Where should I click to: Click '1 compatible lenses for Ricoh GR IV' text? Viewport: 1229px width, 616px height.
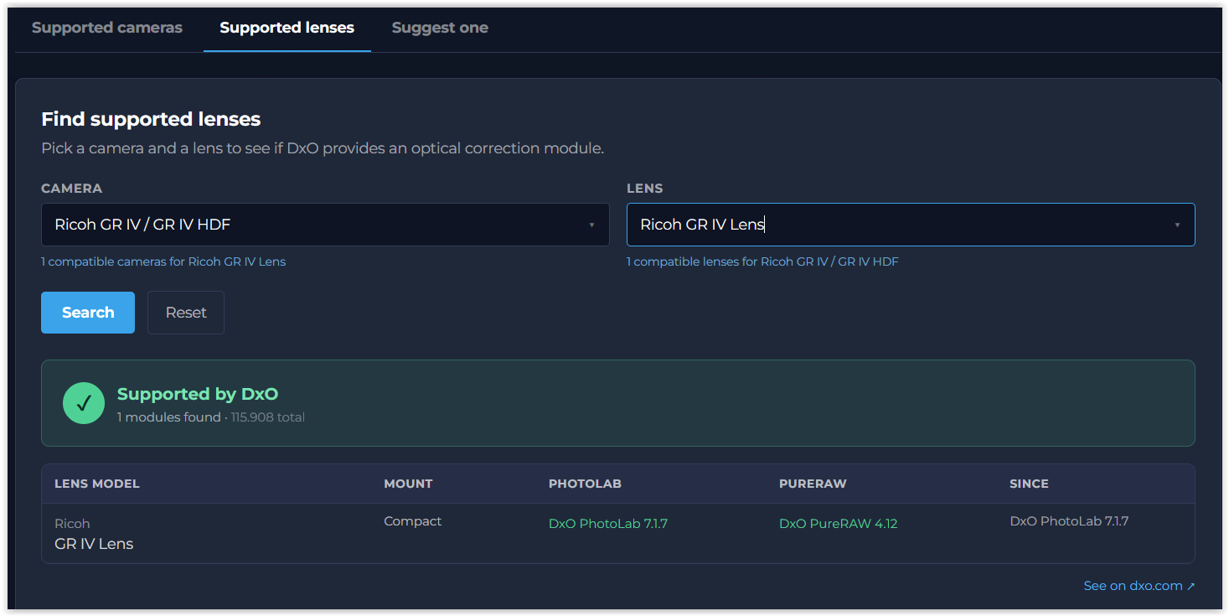762,261
